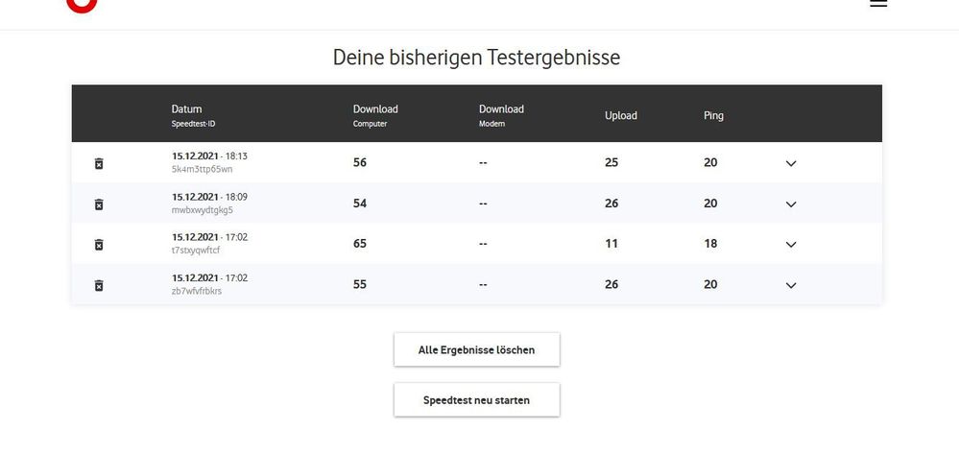Click the Alle Ergebnisse löschen button

[476, 350]
